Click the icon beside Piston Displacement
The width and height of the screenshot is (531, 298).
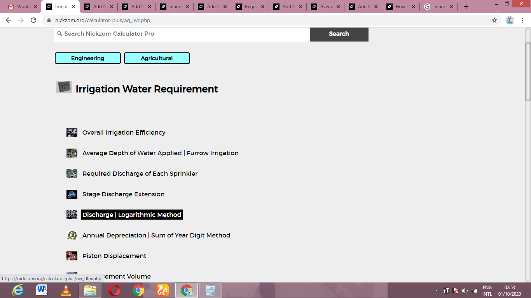point(72,256)
